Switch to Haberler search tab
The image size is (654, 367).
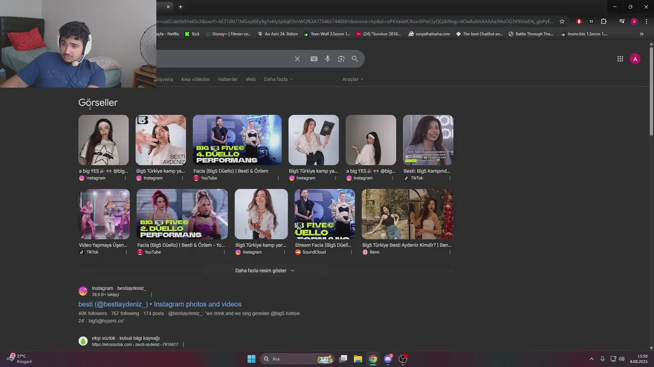[x=228, y=79]
